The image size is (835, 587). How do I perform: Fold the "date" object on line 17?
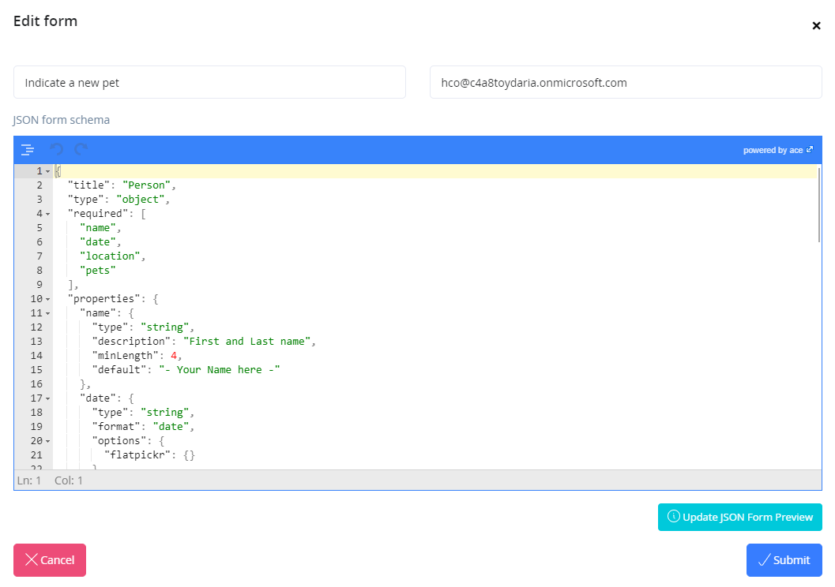tap(47, 398)
